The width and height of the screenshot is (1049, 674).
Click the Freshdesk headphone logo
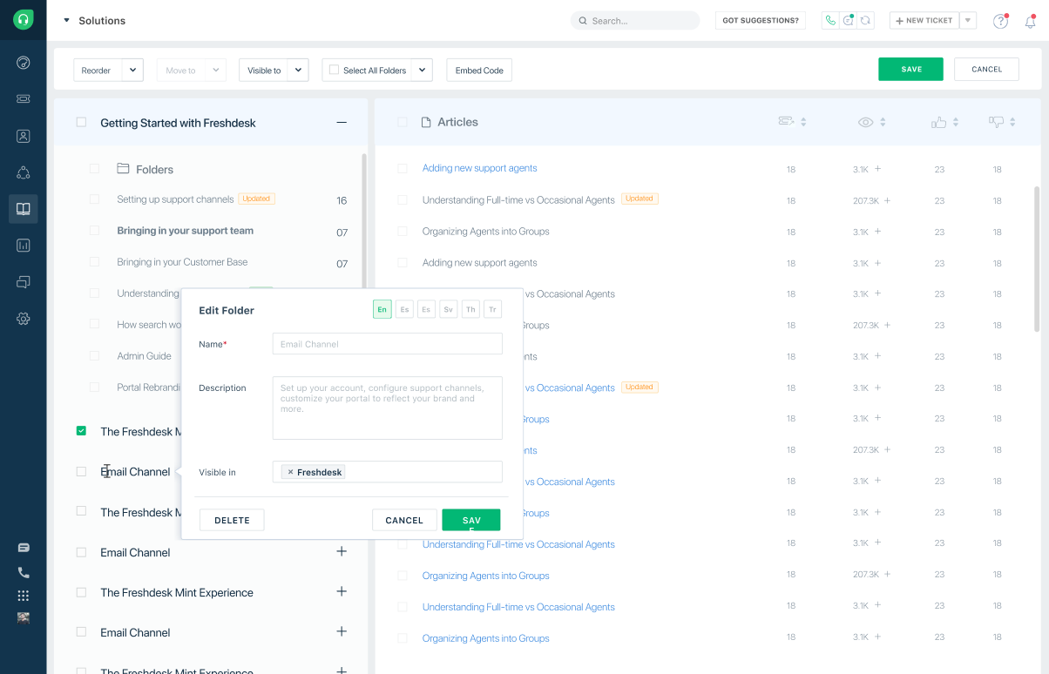(24, 19)
